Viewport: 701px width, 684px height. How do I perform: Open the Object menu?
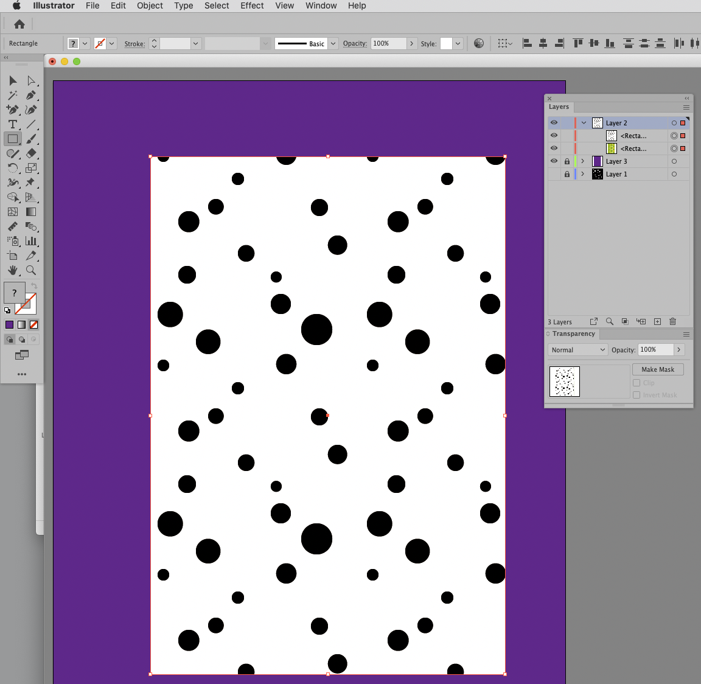pos(150,5)
